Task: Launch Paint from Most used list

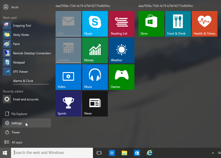Action: pyautogui.click(x=27, y=44)
